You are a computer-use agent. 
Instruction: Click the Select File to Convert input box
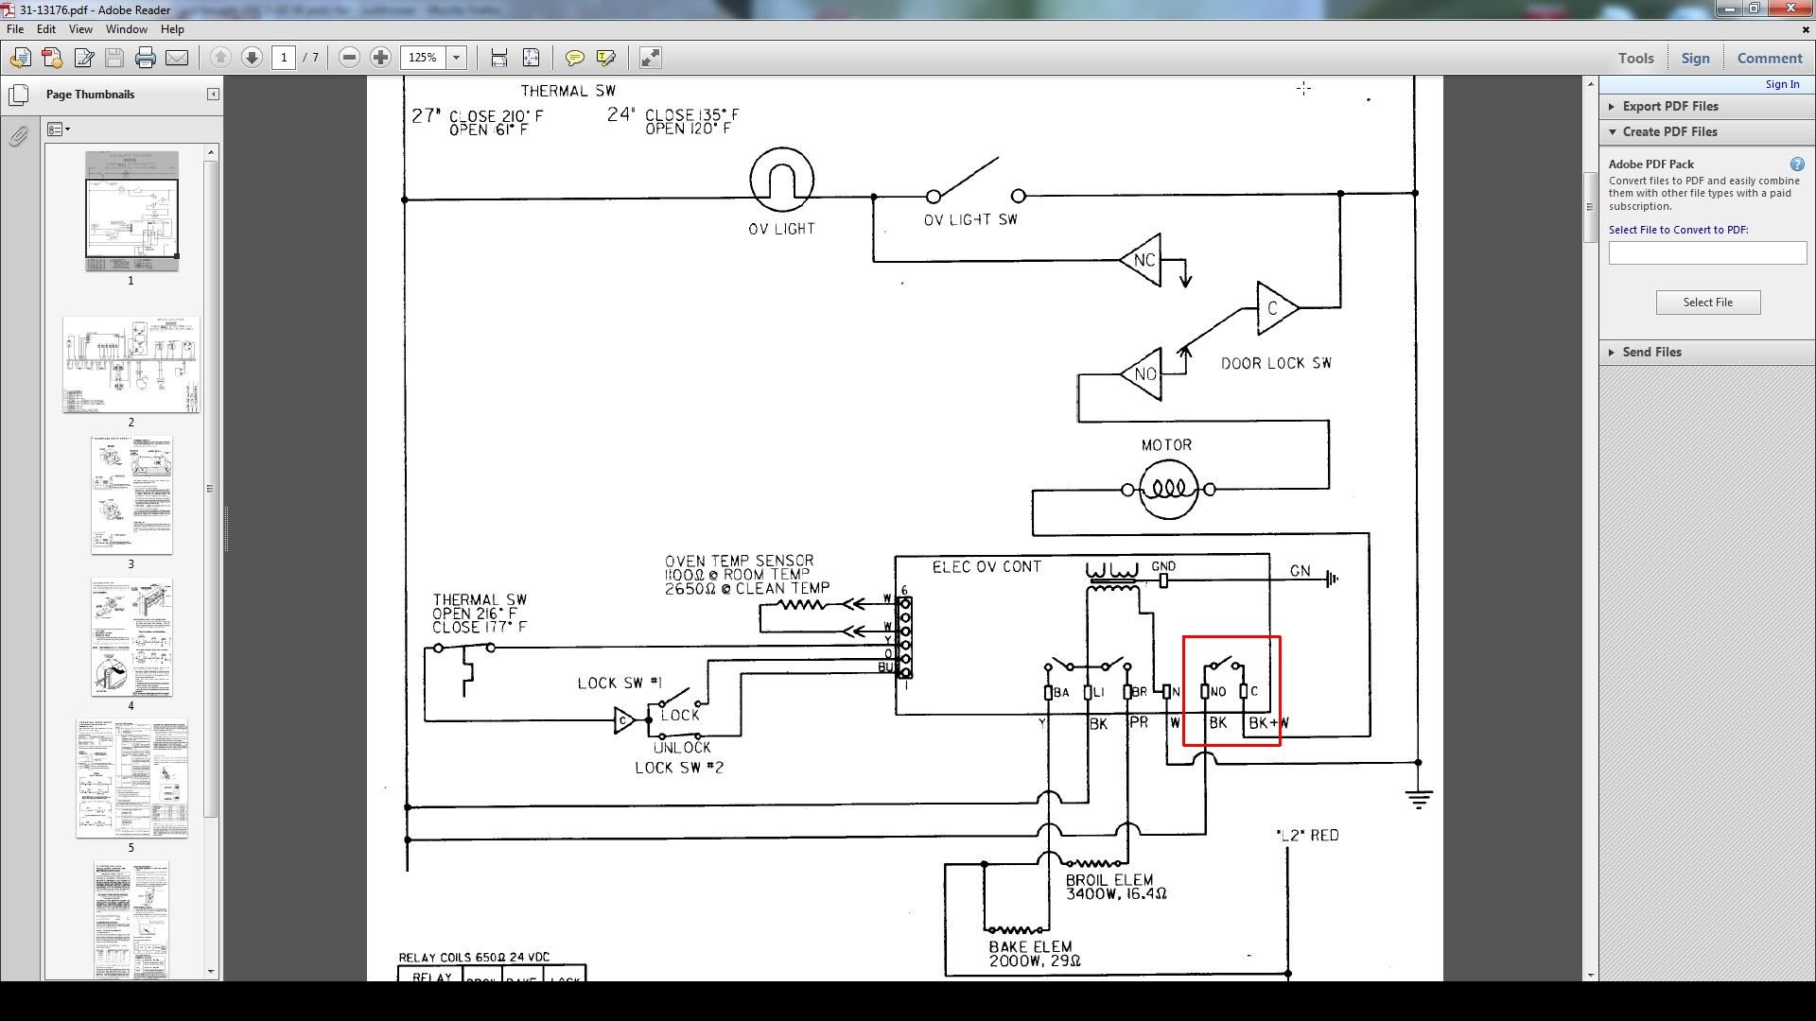click(1707, 252)
